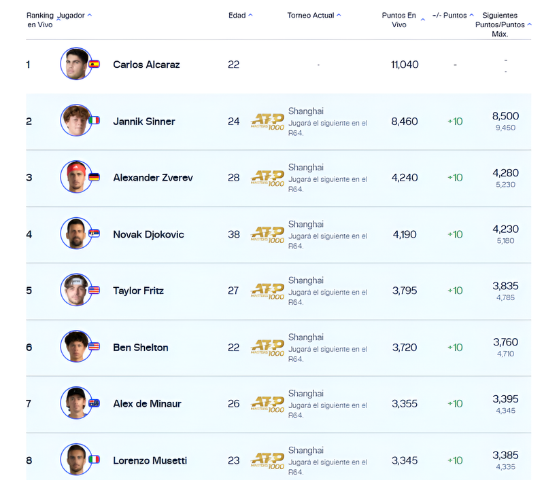
Task: Click the Spanish flag beside Carlos Alcaraz
Action: (x=95, y=64)
